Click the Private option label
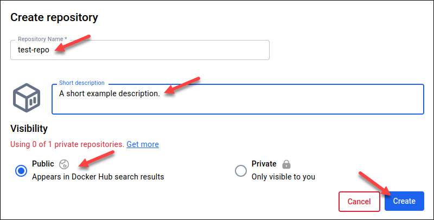Viewport: 434px width, 220px height. 264,164
